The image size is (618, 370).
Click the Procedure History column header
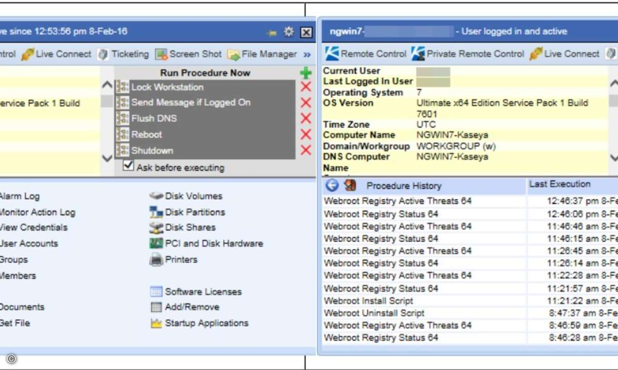click(x=404, y=186)
